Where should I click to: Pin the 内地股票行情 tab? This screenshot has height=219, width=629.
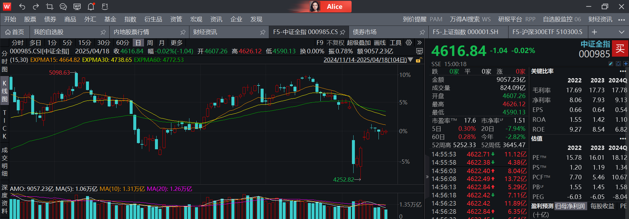(183, 32)
